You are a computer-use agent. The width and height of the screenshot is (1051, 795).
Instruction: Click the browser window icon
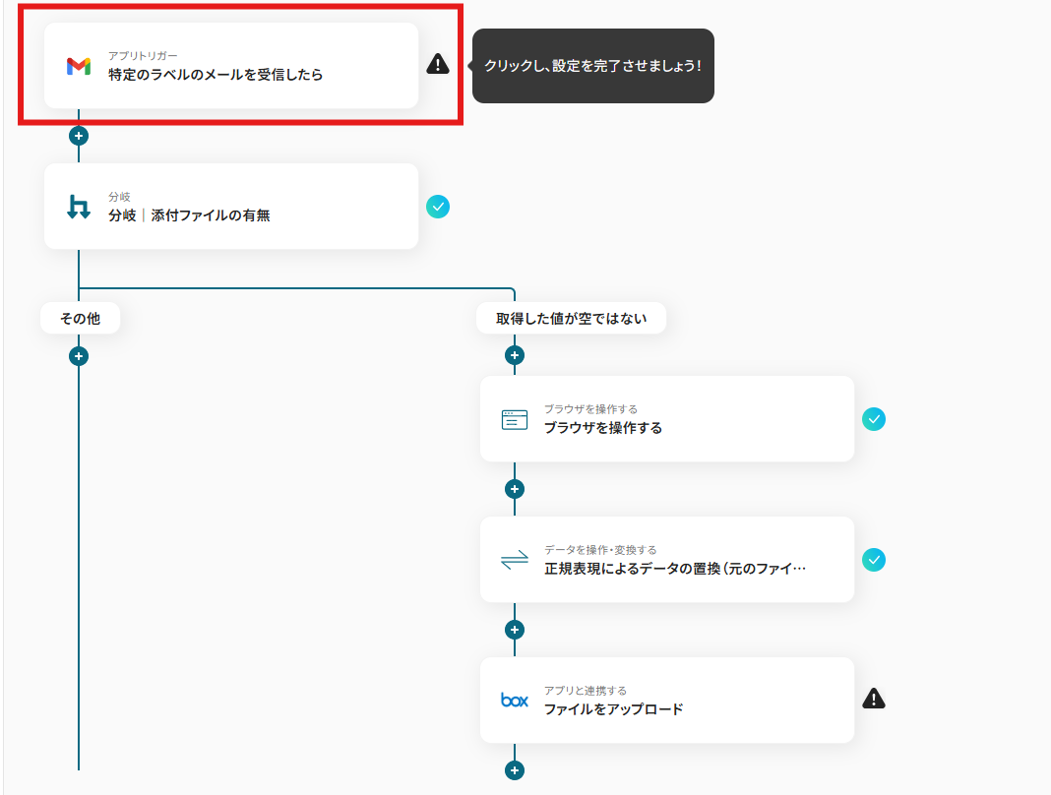point(514,419)
